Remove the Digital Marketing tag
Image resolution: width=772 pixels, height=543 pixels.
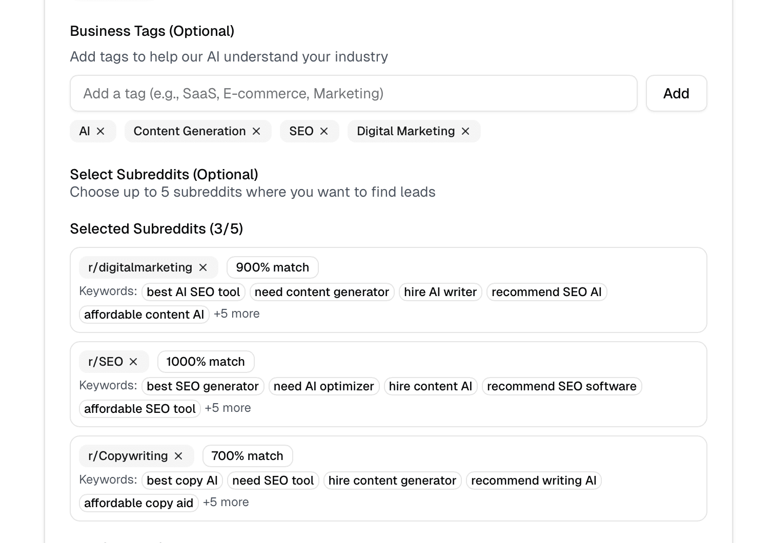464,131
